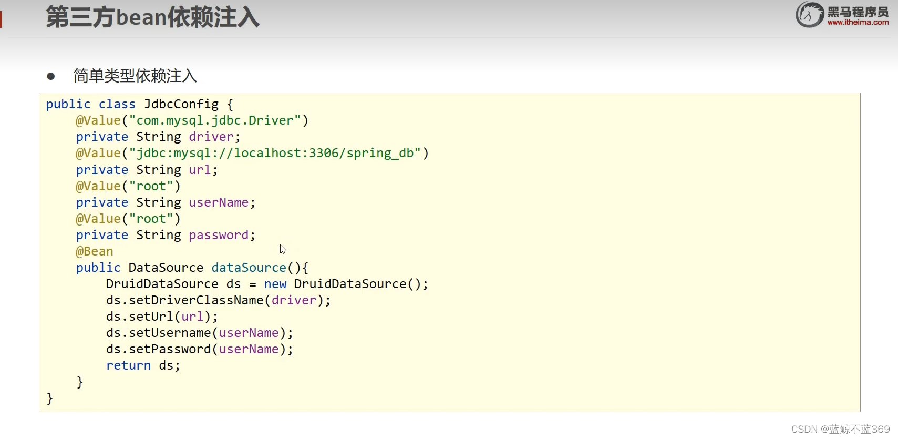
Task: Click the 'public DataSource dataSource(){' line
Action: coord(192,268)
